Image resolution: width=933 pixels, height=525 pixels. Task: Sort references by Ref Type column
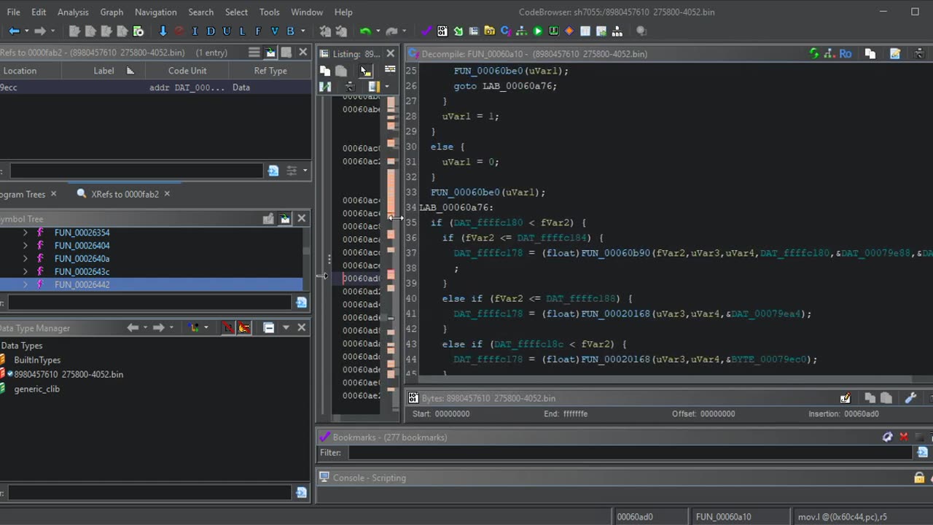tap(270, 71)
